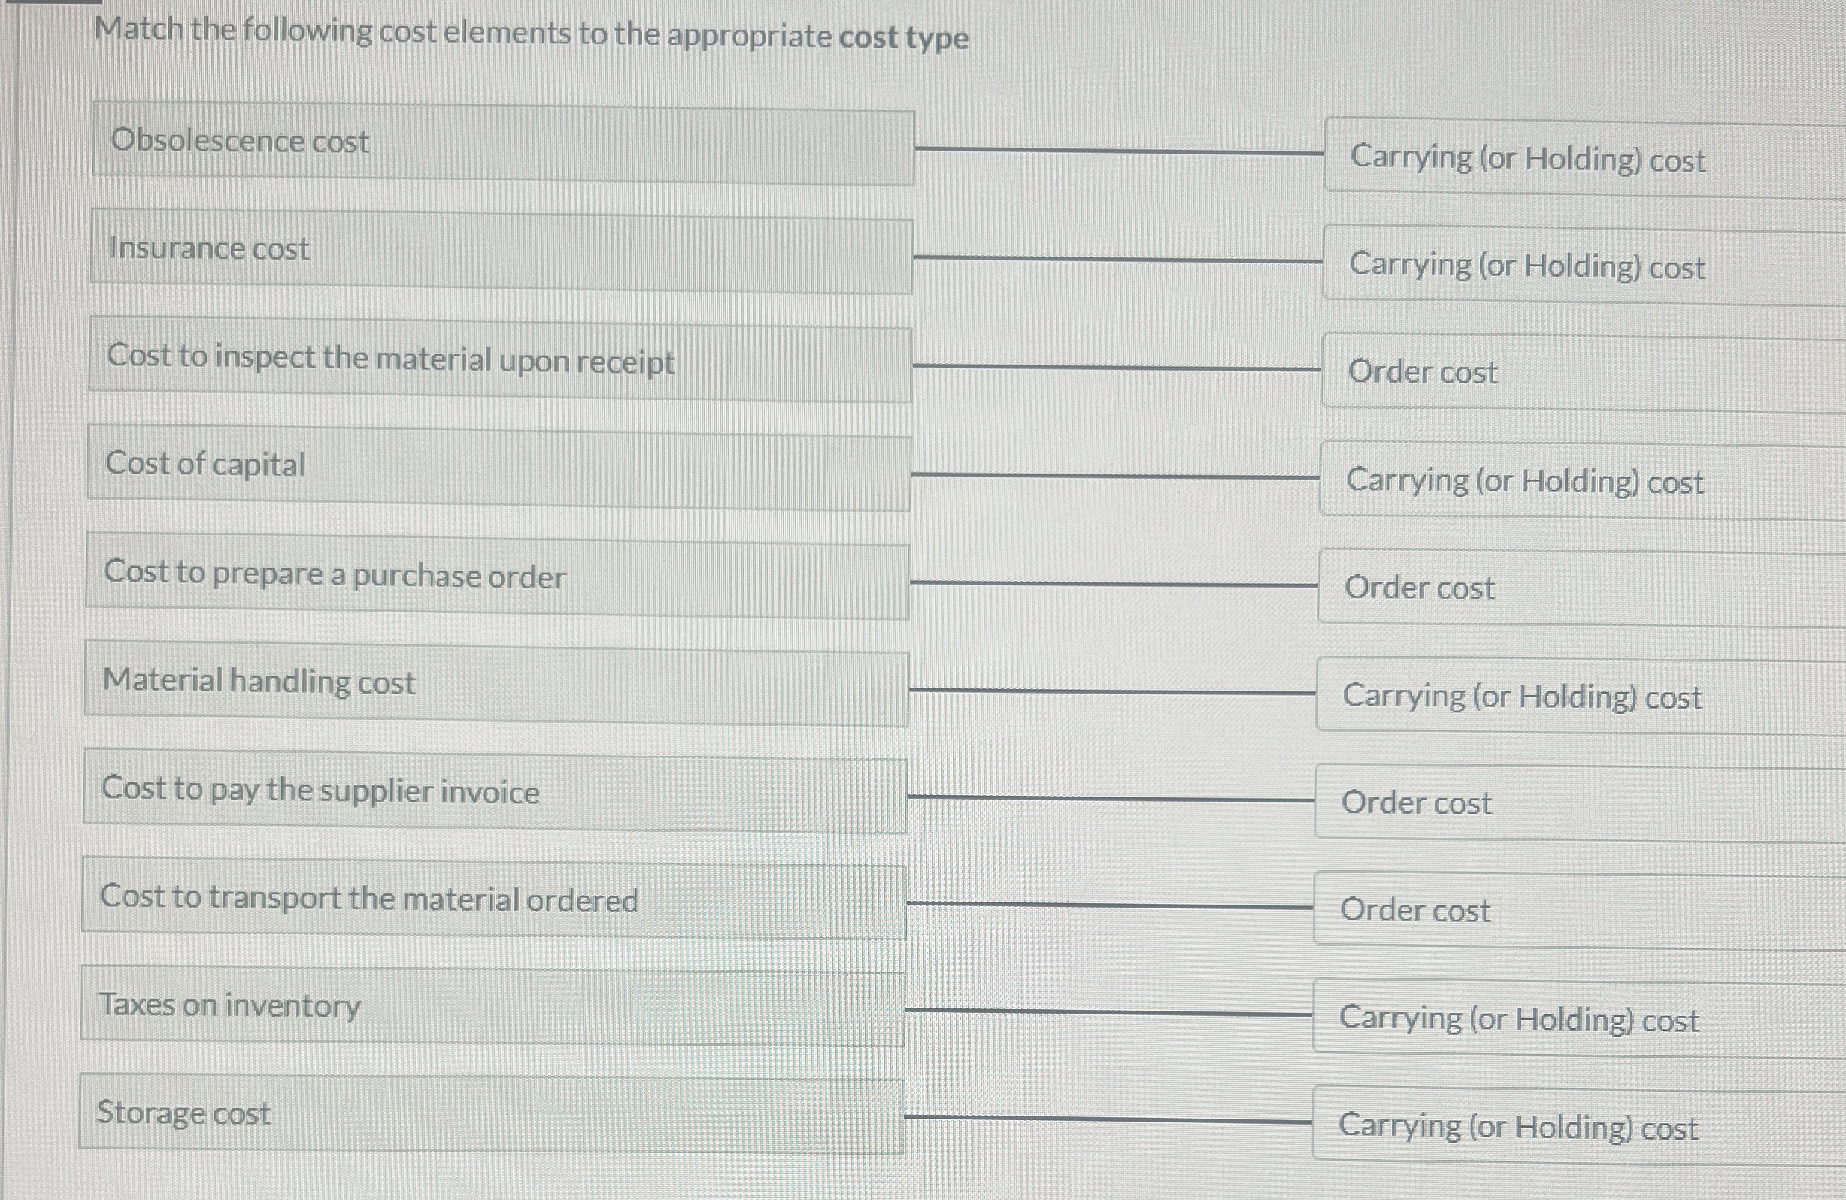
Task: Select Cost to prepare a purchase order
Action: tap(496, 575)
